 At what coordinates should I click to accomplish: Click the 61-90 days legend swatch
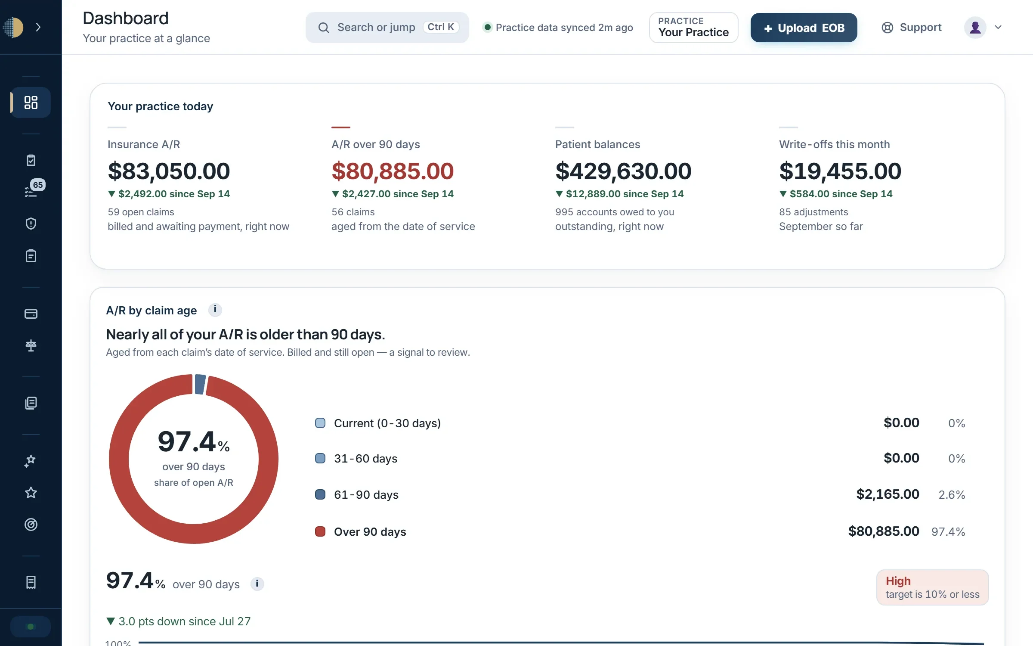[x=320, y=494]
